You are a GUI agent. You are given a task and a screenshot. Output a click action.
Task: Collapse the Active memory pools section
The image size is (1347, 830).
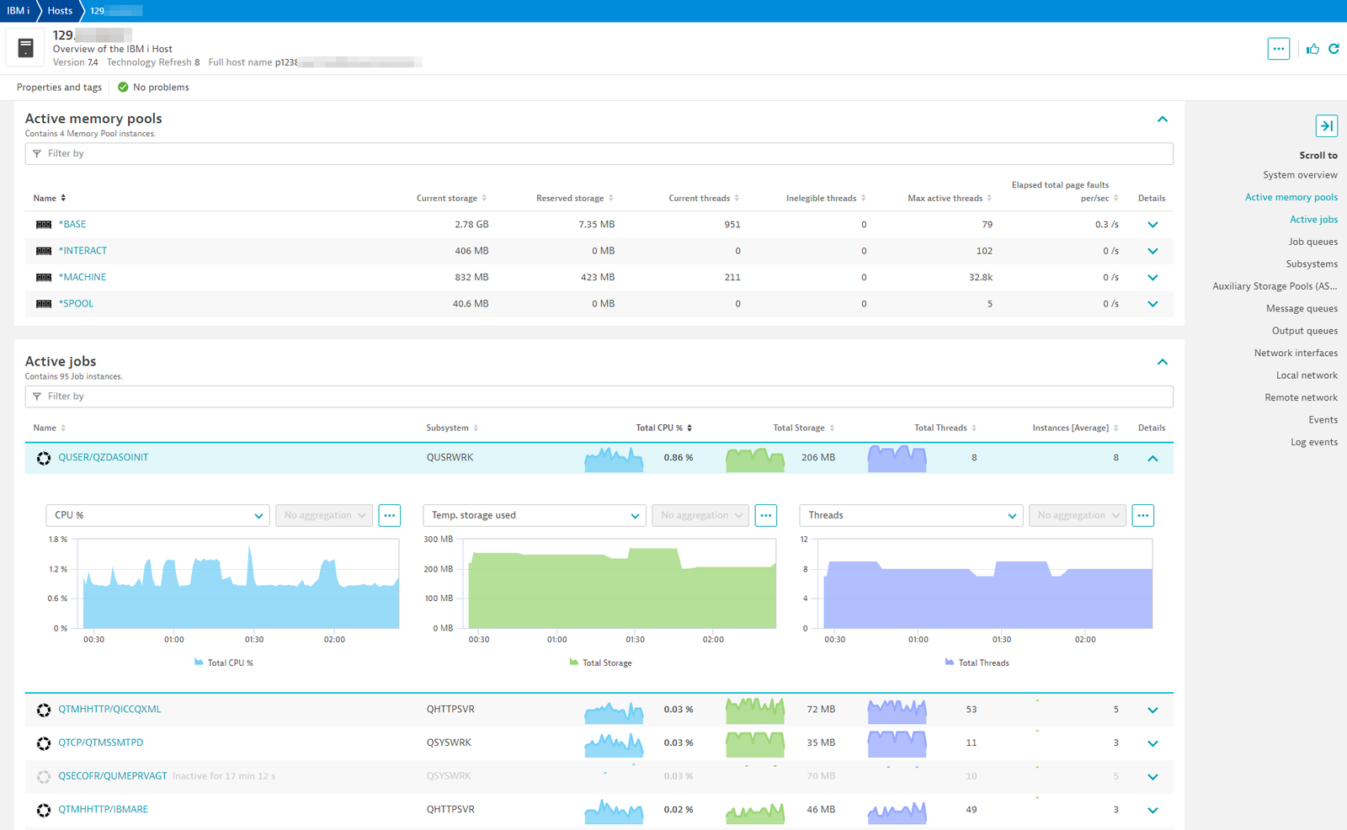[x=1162, y=120]
